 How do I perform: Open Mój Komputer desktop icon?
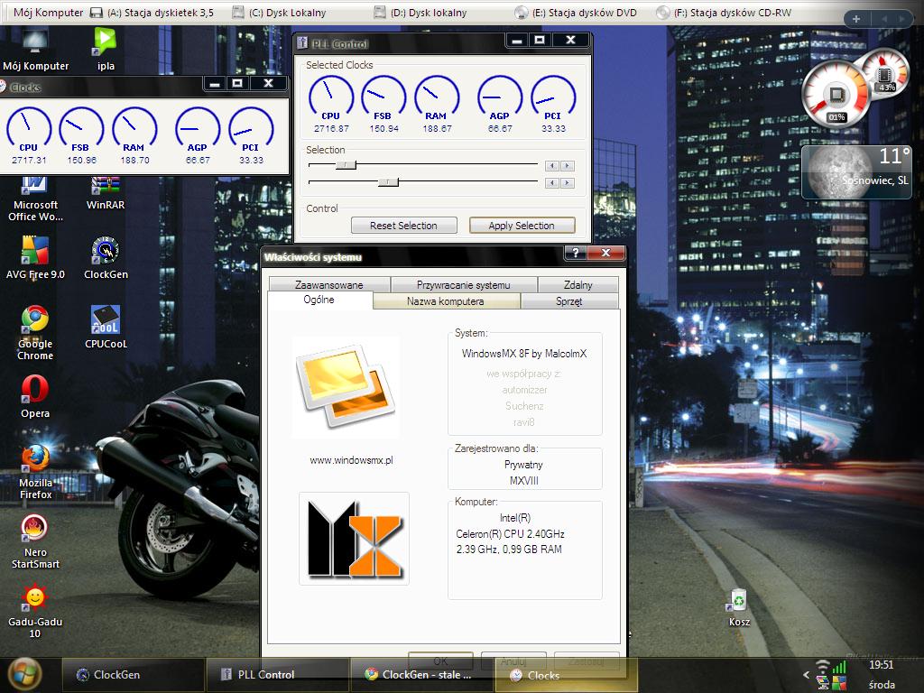point(35,51)
